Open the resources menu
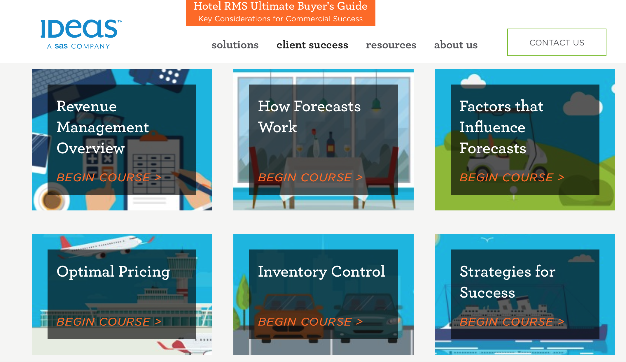The width and height of the screenshot is (626, 362). [391, 45]
